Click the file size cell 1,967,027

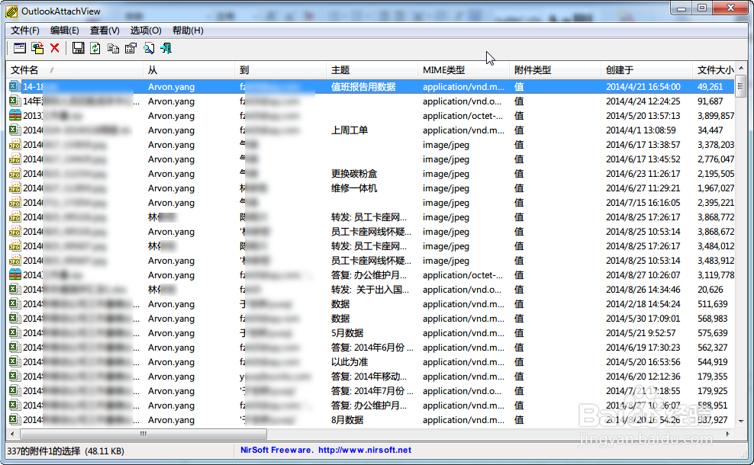tap(716, 188)
